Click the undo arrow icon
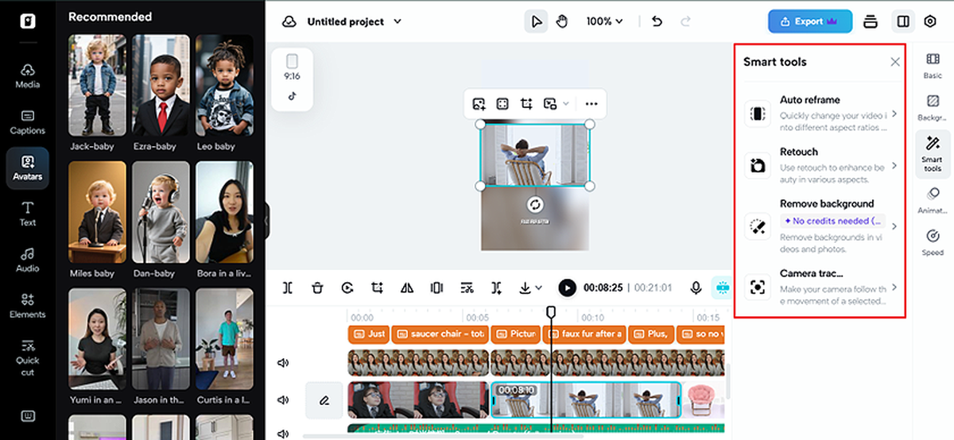Screen dimensions: 954x440 (x=657, y=21)
